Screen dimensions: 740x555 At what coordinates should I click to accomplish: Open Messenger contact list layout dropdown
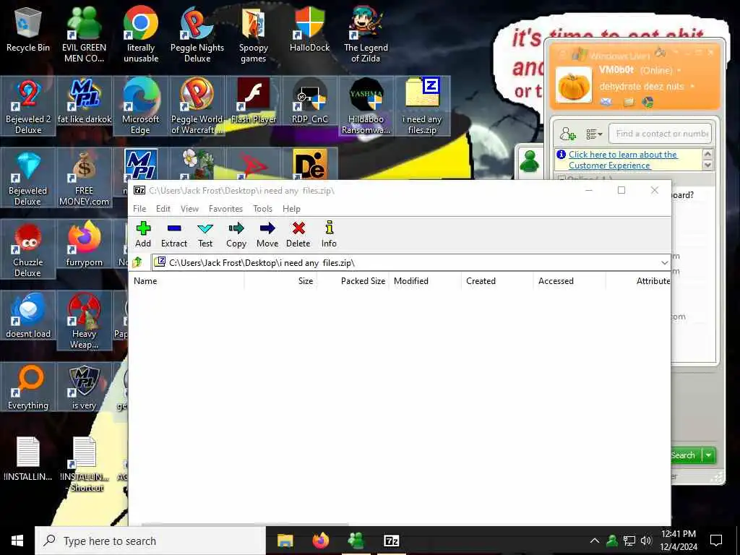click(x=594, y=134)
